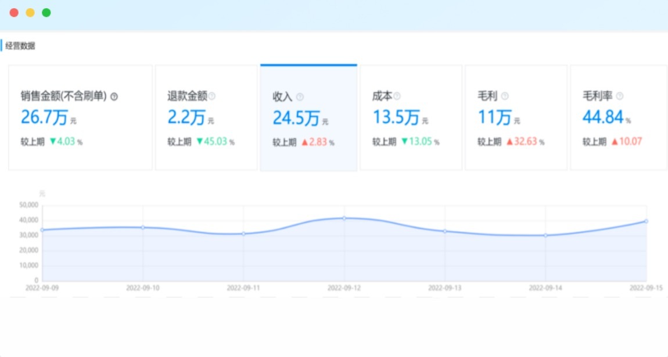Click the chart data point for 2022-09-09
The width and height of the screenshot is (668, 357).
(42, 230)
